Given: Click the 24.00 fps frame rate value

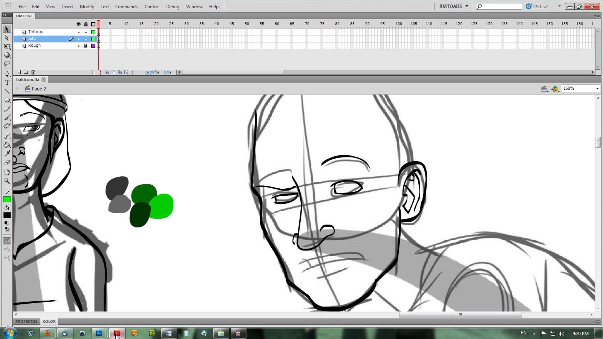Looking at the screenshot, I should tap(150, 72).
